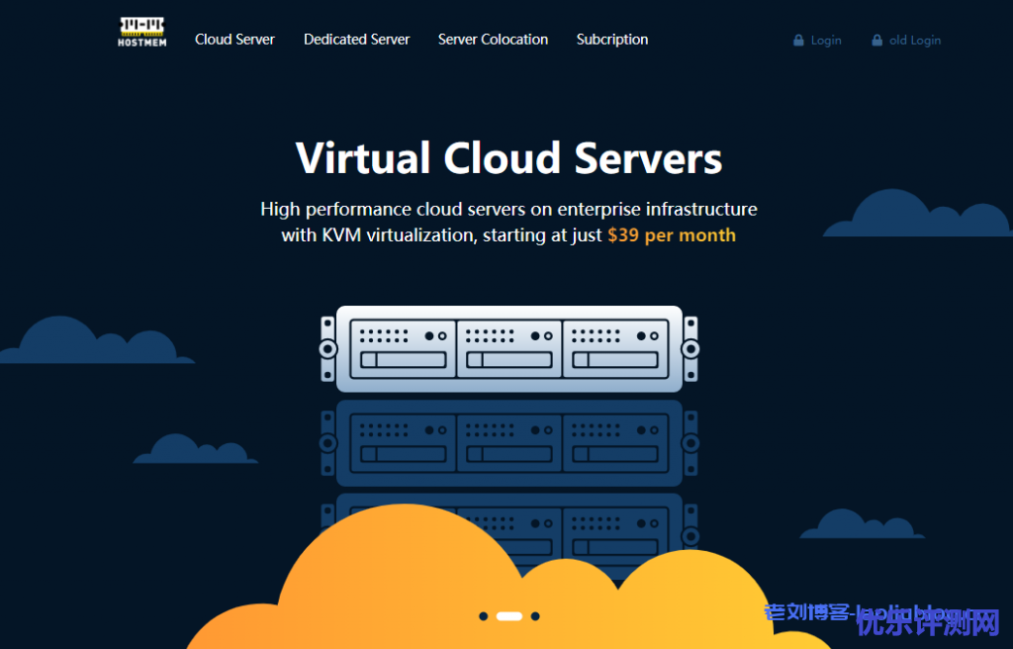Click the lock icon beside Login
This screenshot has height=649, width=1013.
coord(798,41)
